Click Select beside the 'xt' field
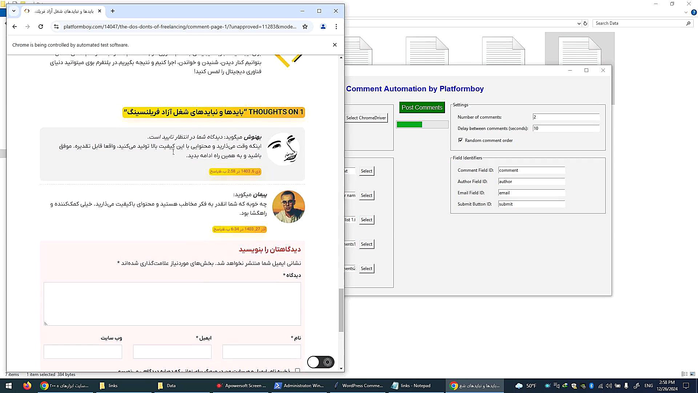Viewport: 698px width, 393px height. [x=366, y=171]
